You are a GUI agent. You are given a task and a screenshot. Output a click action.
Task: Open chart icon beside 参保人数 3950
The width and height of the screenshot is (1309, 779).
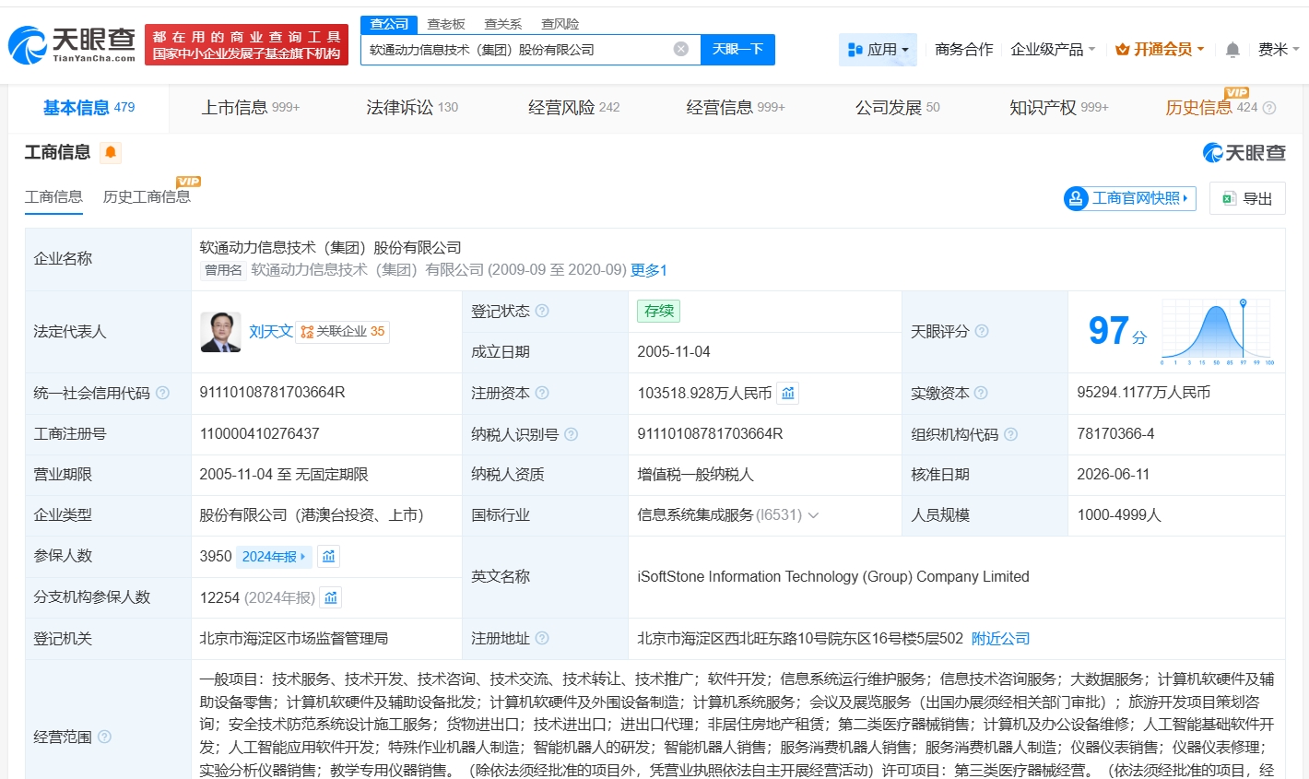pyautogui.click(x=329, y=557)
